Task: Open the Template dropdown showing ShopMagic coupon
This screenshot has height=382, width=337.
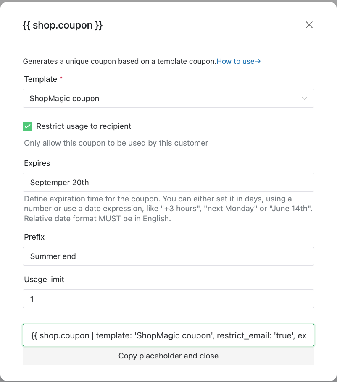Action: click(x=168, y=98)
